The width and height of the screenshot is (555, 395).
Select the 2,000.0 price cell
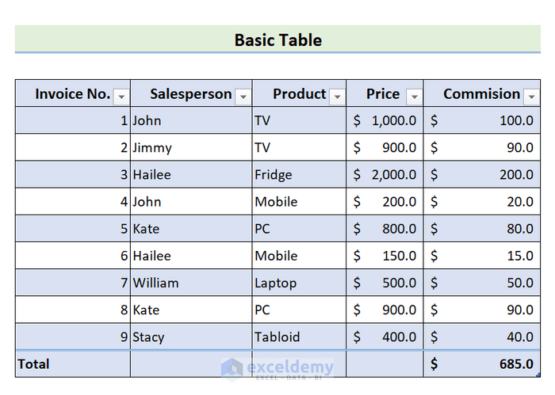point(385,175)
